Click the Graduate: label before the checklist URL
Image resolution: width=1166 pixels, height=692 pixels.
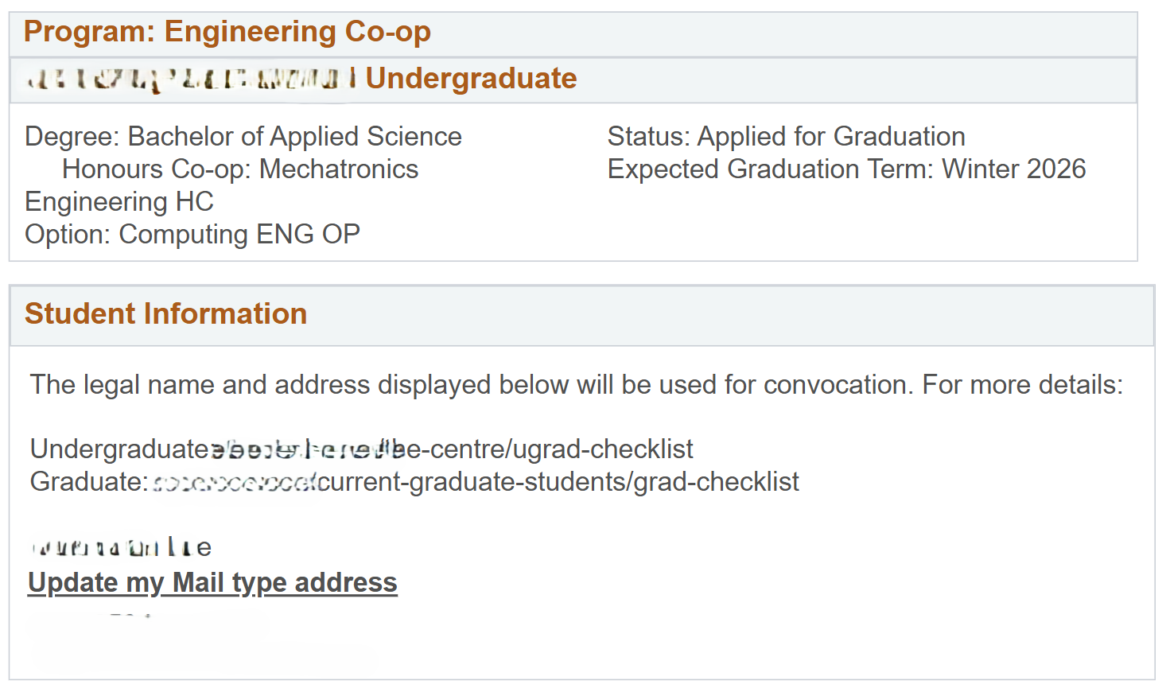[88, 482]
